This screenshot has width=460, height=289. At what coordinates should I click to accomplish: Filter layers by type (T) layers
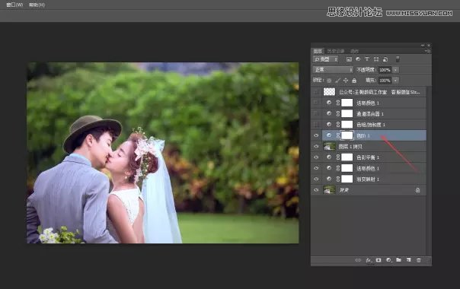point(367,59)
